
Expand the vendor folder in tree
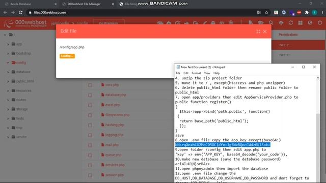click(8, 137)
